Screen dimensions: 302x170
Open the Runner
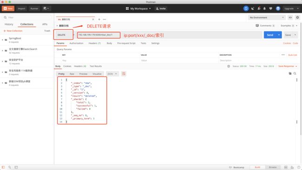pyautogui.click(x=34, y=8)
